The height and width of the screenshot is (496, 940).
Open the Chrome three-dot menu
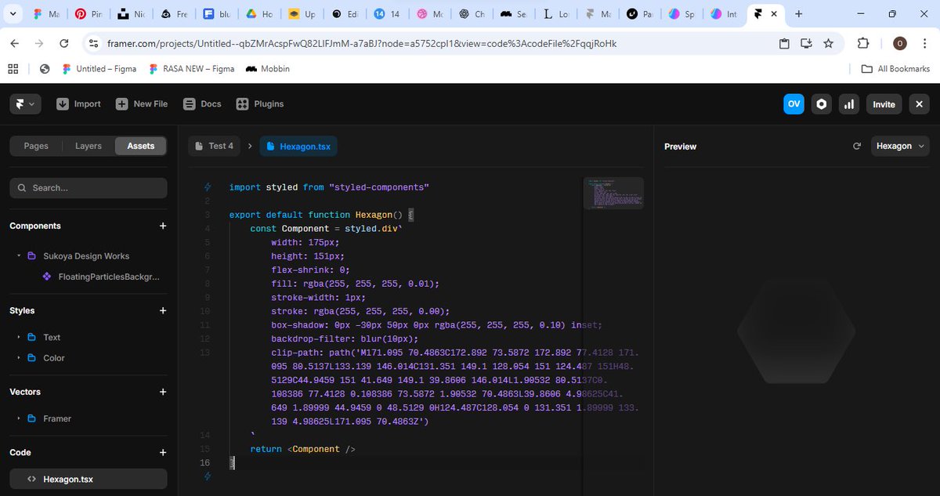click(x=924, y=44)
